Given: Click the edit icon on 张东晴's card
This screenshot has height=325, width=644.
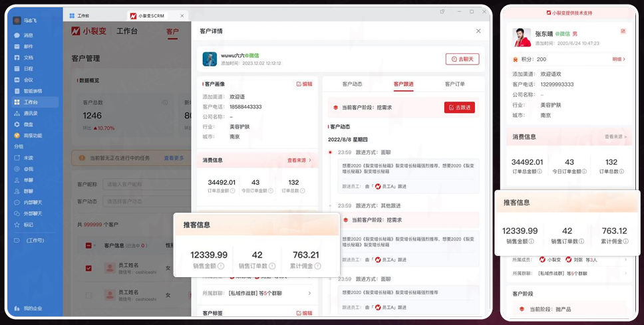Looking at the screenshot, I should tap(623, 31).
